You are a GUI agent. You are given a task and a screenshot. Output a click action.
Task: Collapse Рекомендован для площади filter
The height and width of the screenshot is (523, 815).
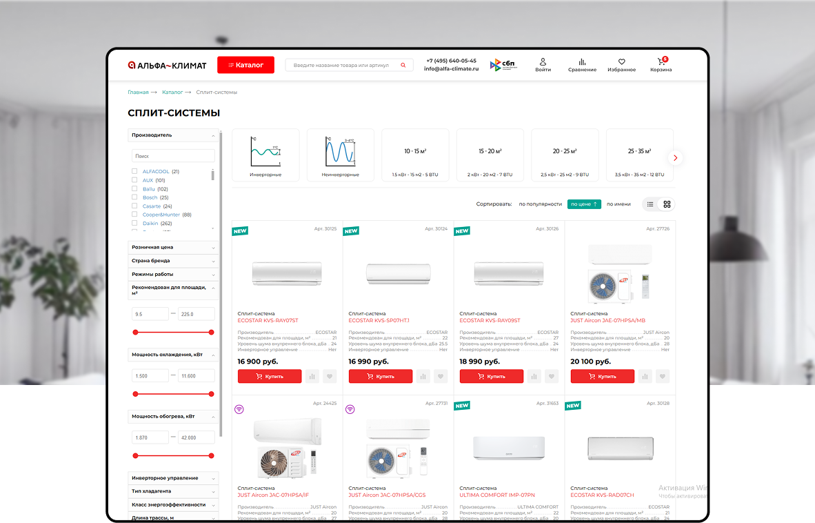coord(173,290)
